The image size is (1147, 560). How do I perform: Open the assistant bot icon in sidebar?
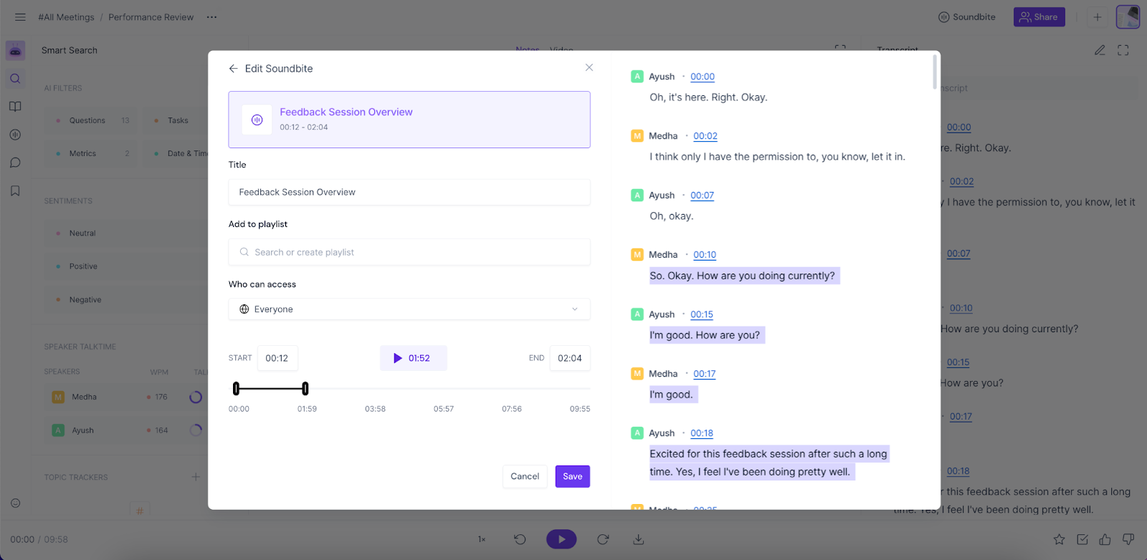(15, 51)
